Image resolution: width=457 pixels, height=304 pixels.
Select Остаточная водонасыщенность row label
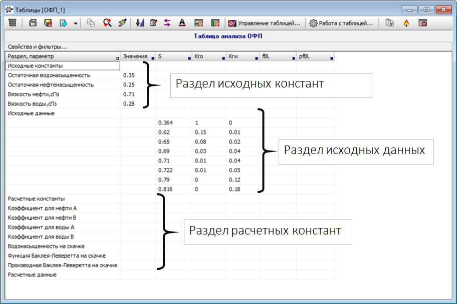coord(49,75)
